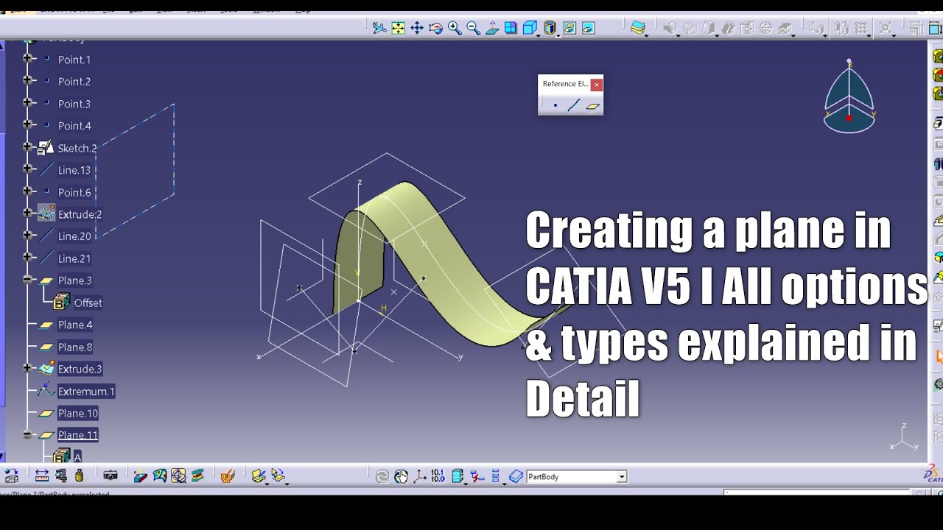
Task: Collapse the Plane.3 tree node
Action: (28, 280)
